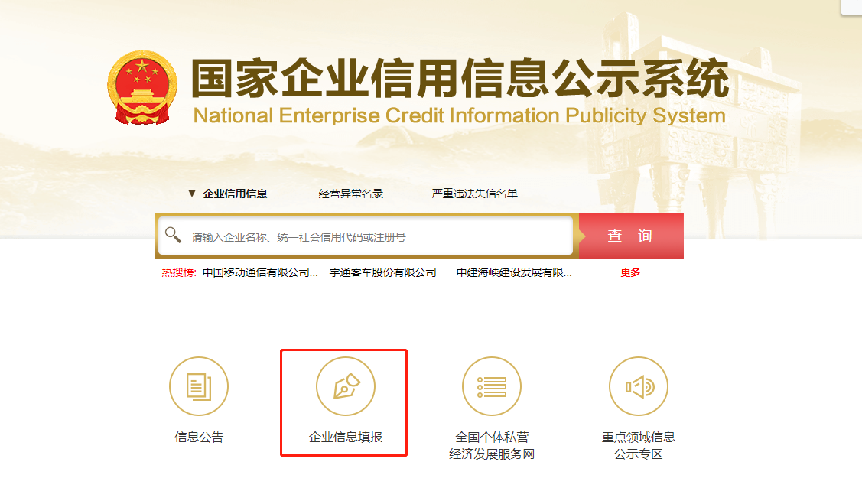Click the triangle arrow beside 企业信用信息
Screen dimensions: 862x488
(192, 193)
